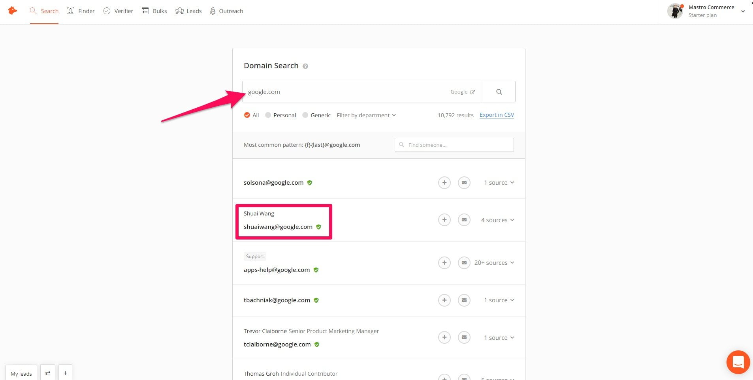Click verified shield next to apps-help@google.com
This screenshot has width=753, height=380.
point(316,270)
